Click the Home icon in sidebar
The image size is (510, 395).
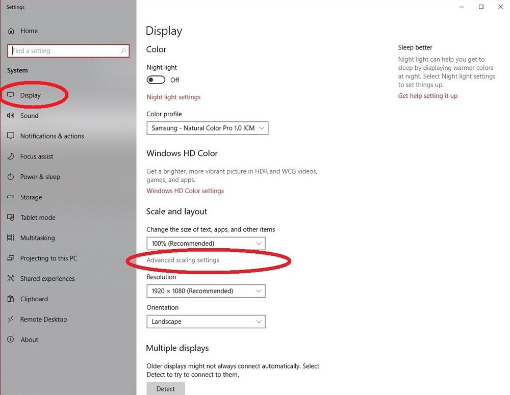click(11, 31)
